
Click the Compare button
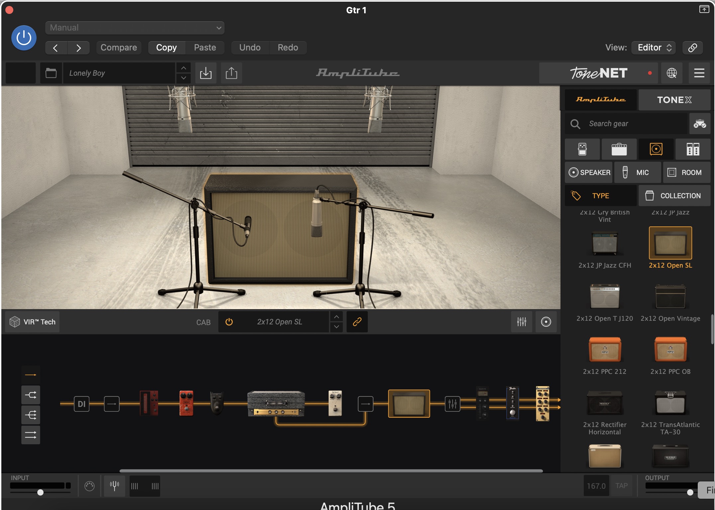click(119, 47)
